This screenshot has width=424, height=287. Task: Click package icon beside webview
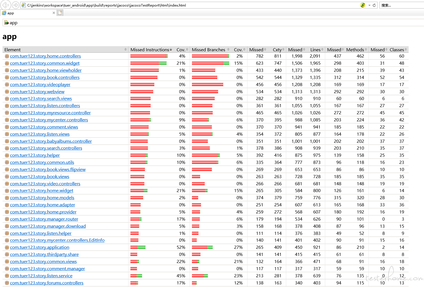[x=7, y=92]
